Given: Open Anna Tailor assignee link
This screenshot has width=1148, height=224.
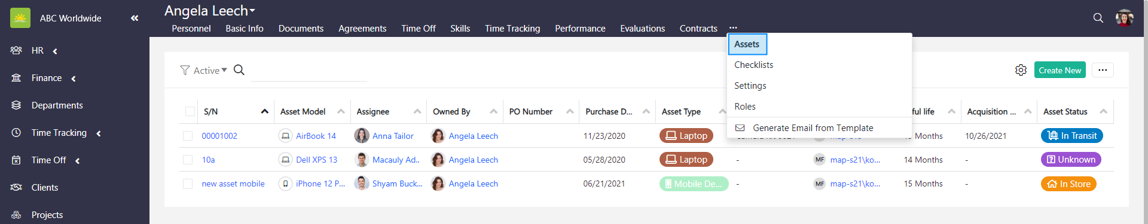Looking at the screenshot, I should click(x=393, y=136).
